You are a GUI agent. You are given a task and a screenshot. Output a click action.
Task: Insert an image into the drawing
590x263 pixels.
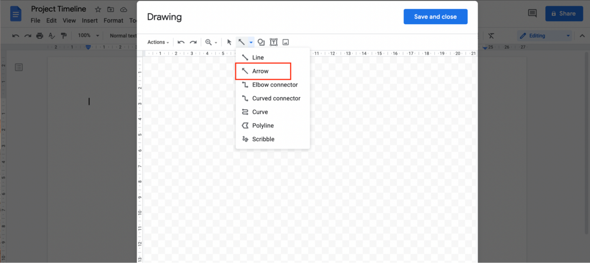(x=285, y=42)
